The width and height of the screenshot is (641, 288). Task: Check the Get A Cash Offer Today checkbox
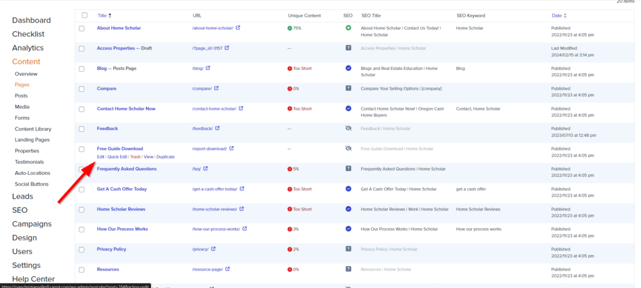point(82,189)
